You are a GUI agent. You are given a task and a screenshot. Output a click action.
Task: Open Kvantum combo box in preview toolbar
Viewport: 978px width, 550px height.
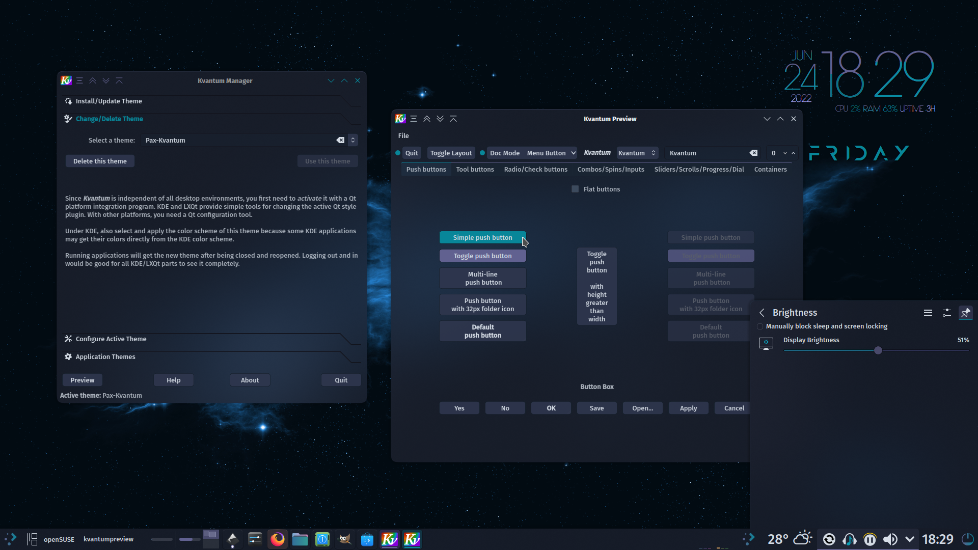(637, 153)
